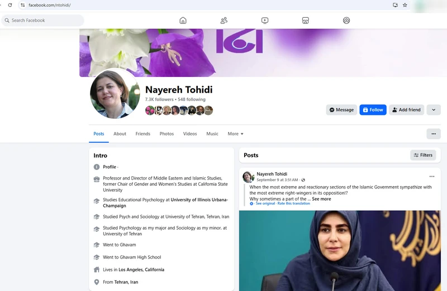
Task: Click Went to Ghavam High School text
Action: click(132, 258)
